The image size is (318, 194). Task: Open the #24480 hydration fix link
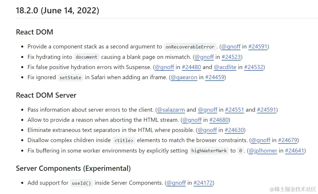coord(191,67)
